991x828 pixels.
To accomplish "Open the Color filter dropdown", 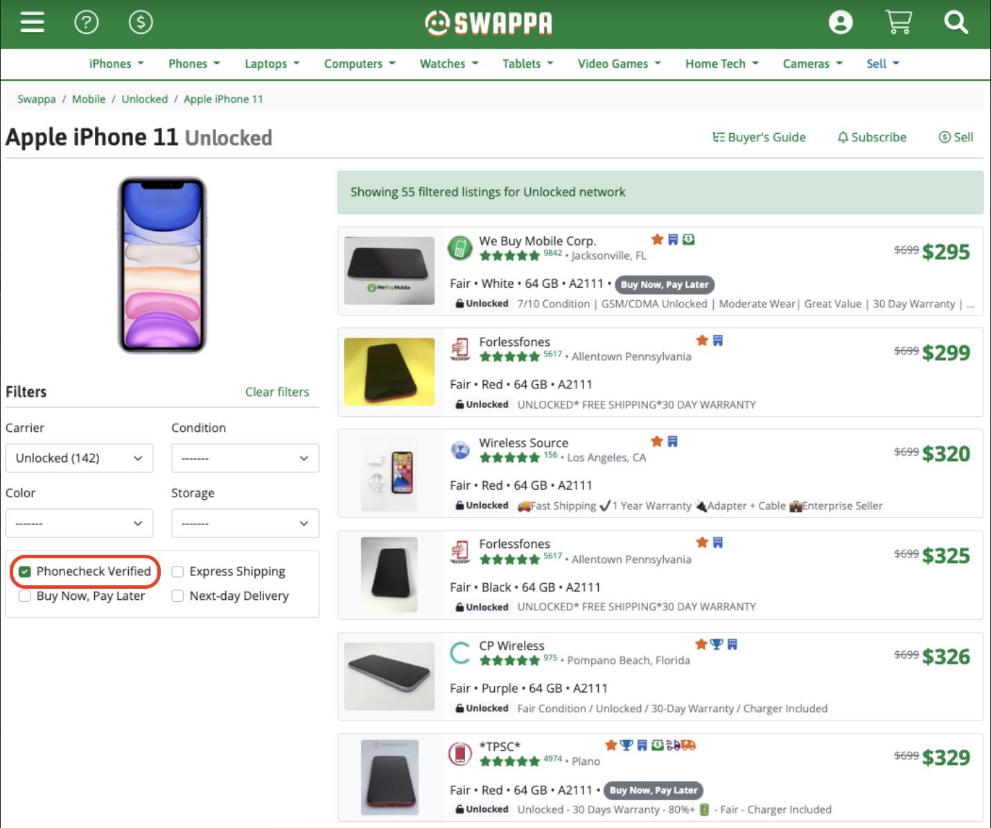I will [x=79, y=524].
